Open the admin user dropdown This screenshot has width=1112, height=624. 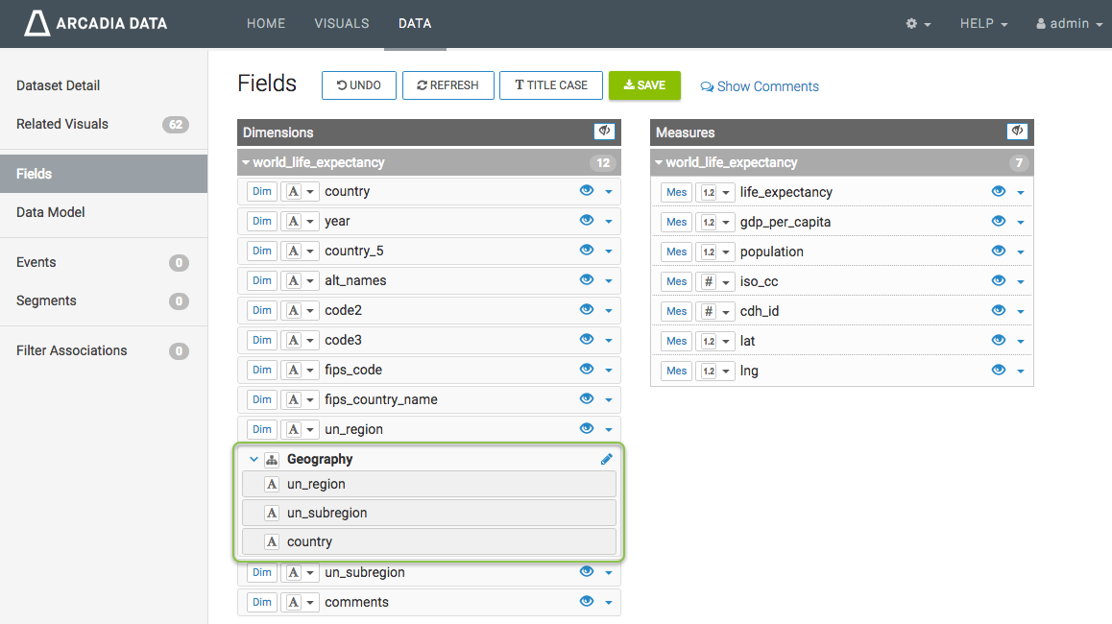click(1070, 24)
